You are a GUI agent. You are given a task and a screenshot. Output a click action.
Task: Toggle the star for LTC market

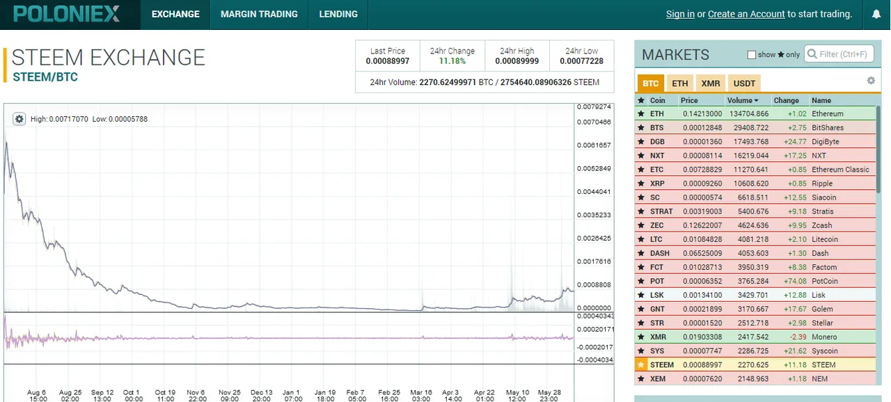coord(641,239)
